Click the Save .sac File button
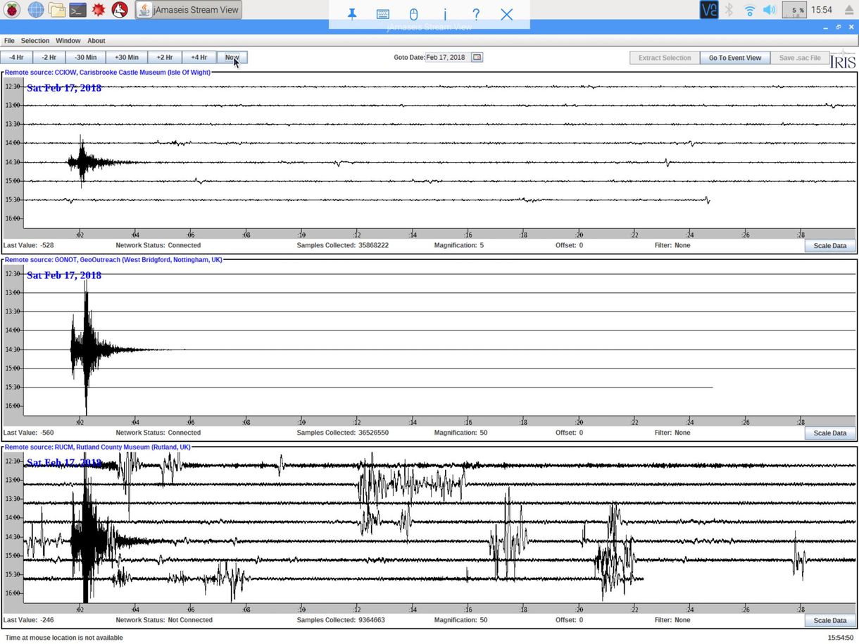 coord(800,58)
